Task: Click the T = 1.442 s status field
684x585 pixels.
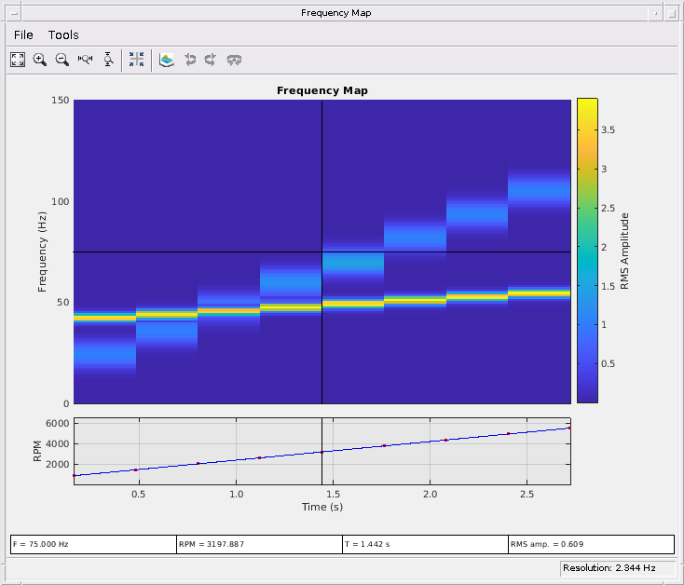Action: pyautogui.click(x=424, y=544)
